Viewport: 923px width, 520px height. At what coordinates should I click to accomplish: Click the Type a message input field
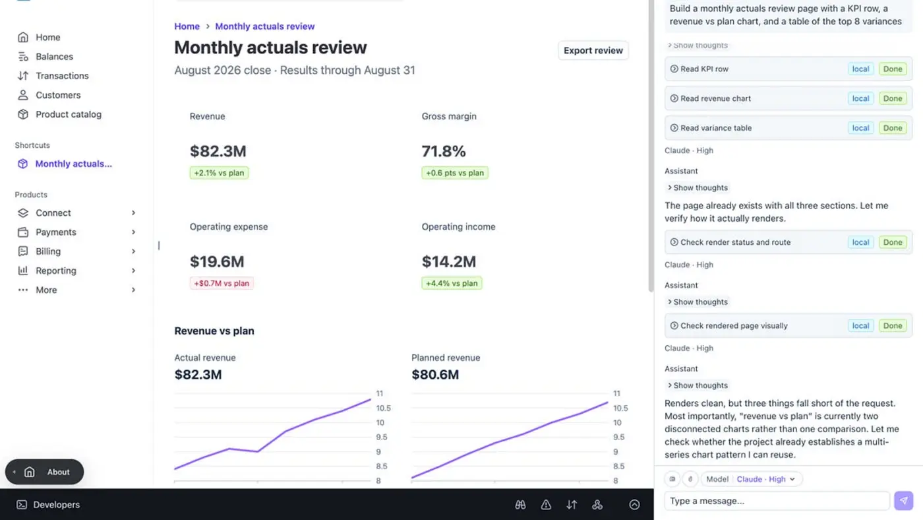777,501
